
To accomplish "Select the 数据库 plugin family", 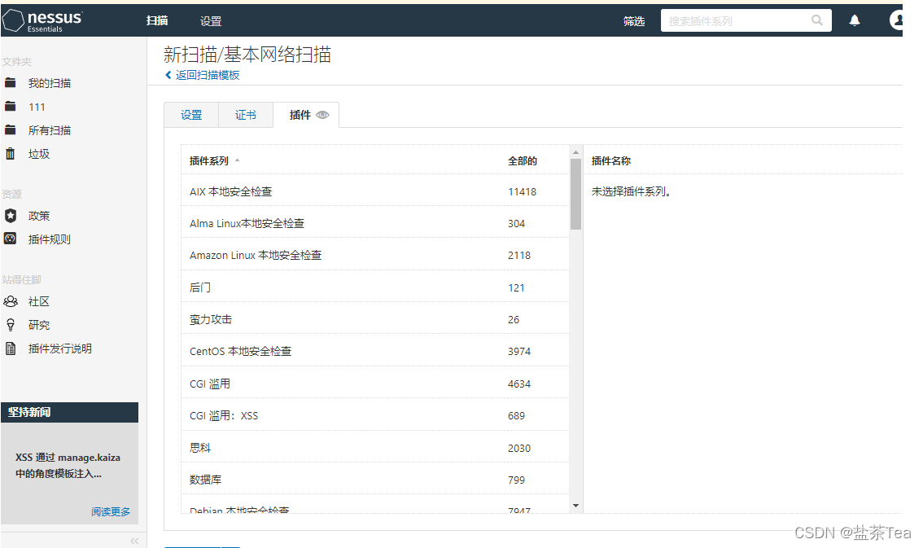I will coord(375,479).
